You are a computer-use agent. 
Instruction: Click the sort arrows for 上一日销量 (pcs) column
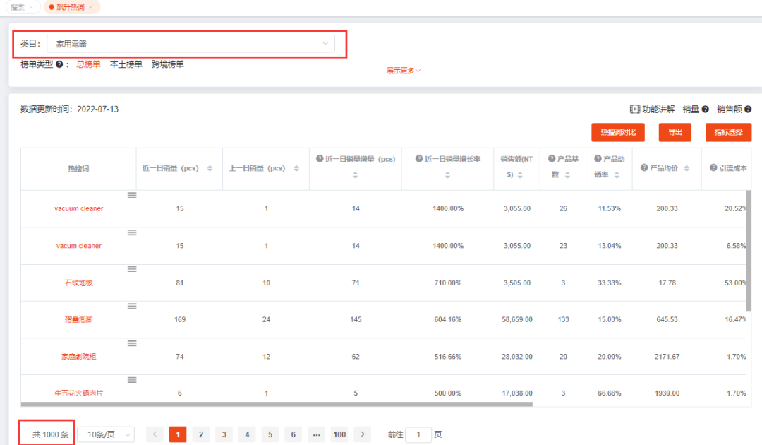pyautogui.click(x=296, y=169)
